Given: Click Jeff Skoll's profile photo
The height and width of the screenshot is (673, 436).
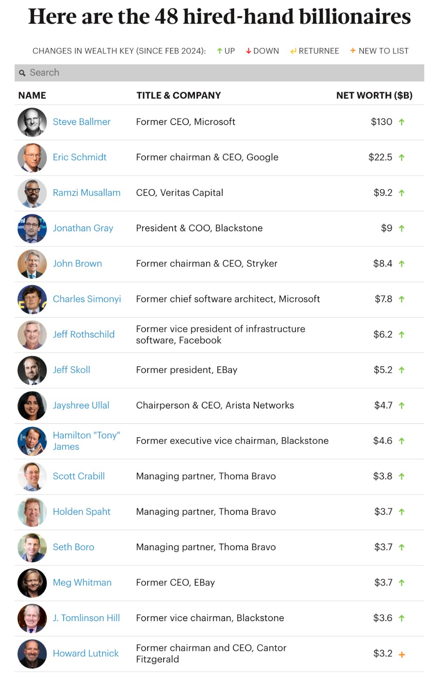Looking at the screenshot, I should 32,370.
